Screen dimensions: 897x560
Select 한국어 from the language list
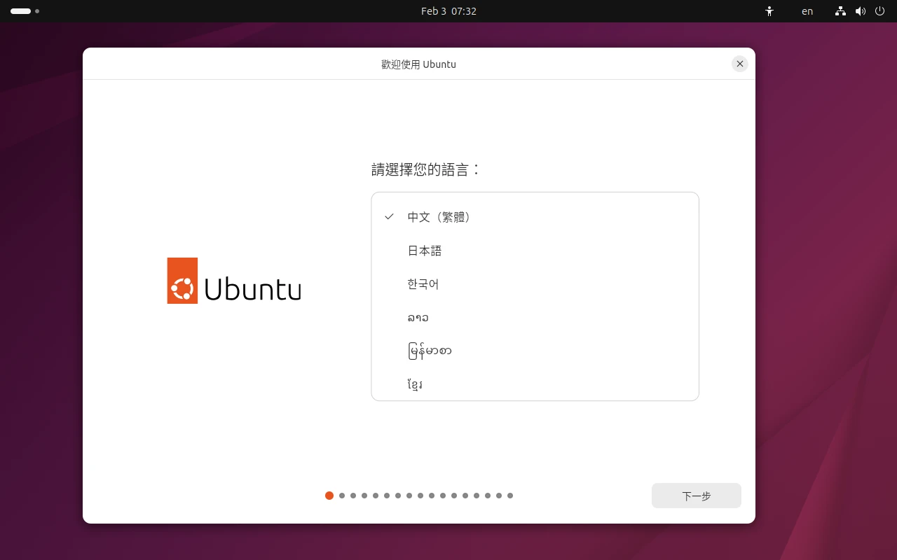423,284
